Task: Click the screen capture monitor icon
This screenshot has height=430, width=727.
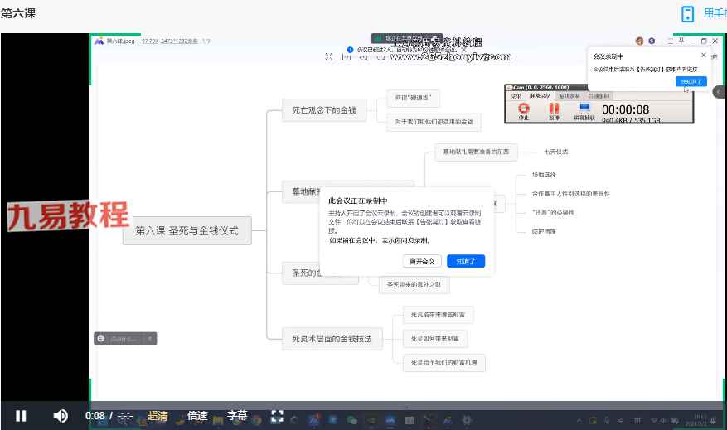Action: (x=584, y=109)
